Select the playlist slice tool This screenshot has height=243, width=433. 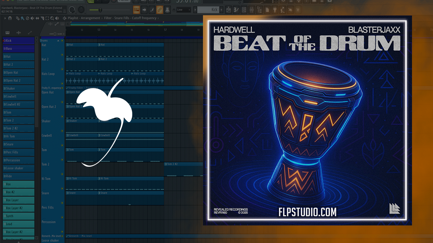pos(42,18)
